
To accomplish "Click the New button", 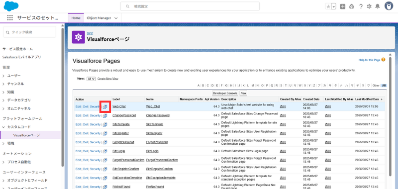I will [x=243, y=94].
